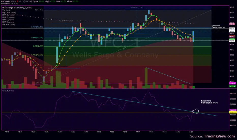This screenshot has width=237, height=140.
Task: Click the Low: label in header
Action: click(59, 1)
